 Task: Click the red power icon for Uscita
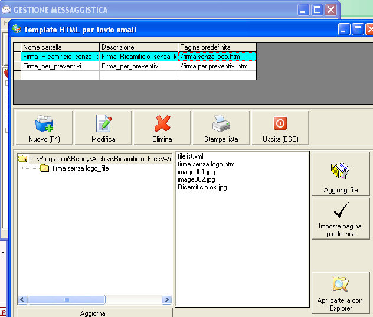pyautogui.click(x=280, y=123)
